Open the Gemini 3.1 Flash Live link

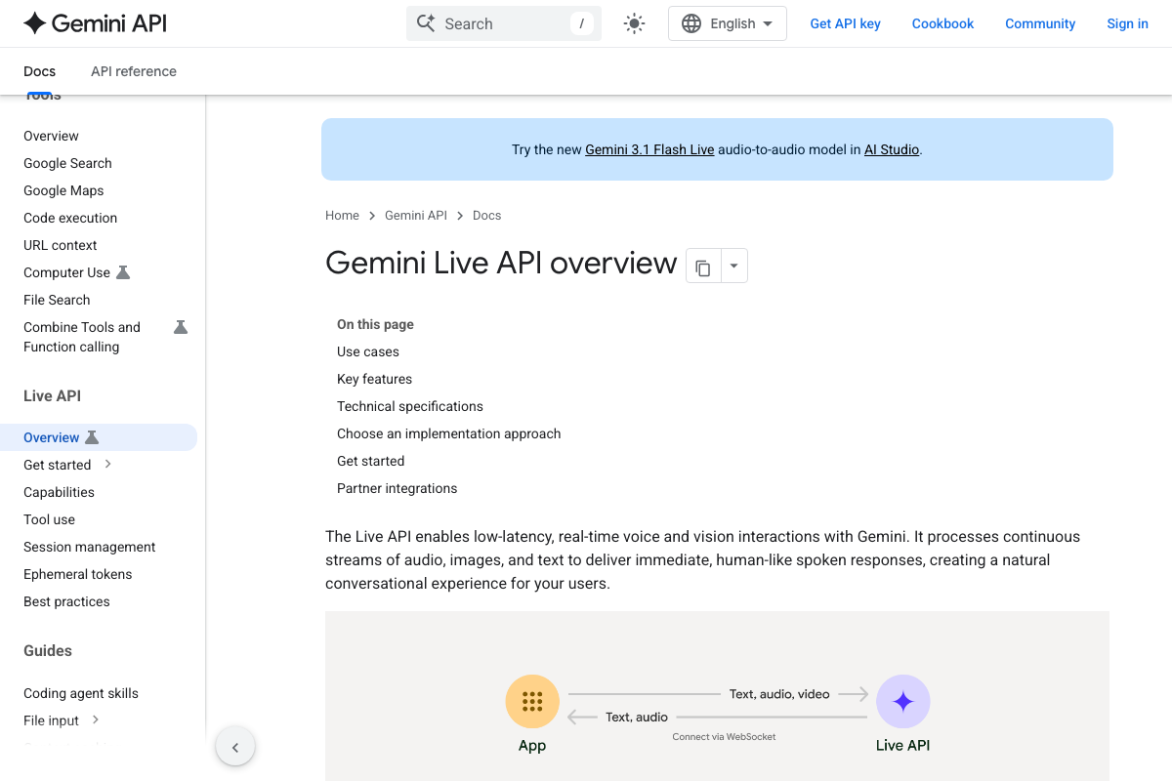(x=649, y=149)
